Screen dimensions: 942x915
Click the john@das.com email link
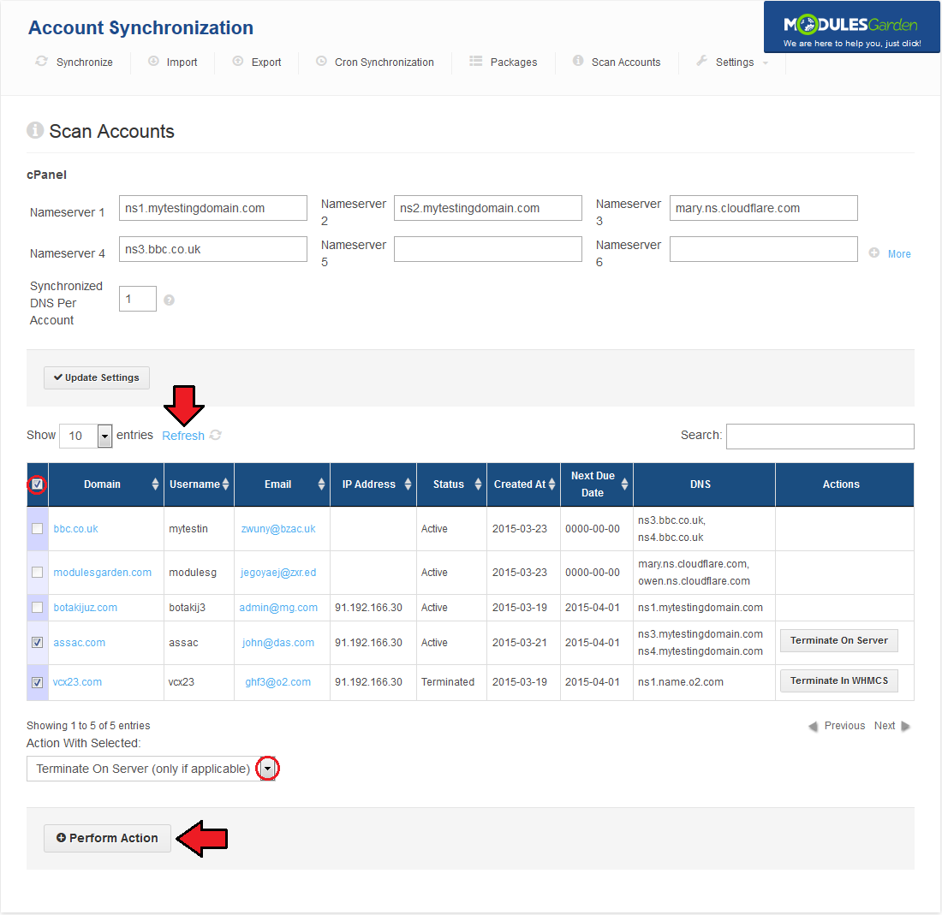tap(278, 643)
